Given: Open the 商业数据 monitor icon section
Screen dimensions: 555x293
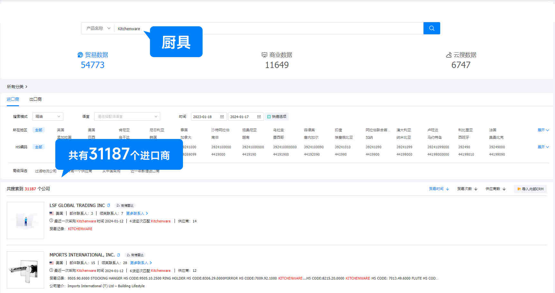Looking at the screenshot, I should tap(264, 55).
